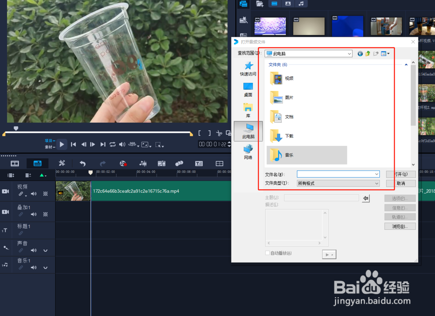435x316 pixels.
Task: Open the crop mode dropdown
Action: 159,145
